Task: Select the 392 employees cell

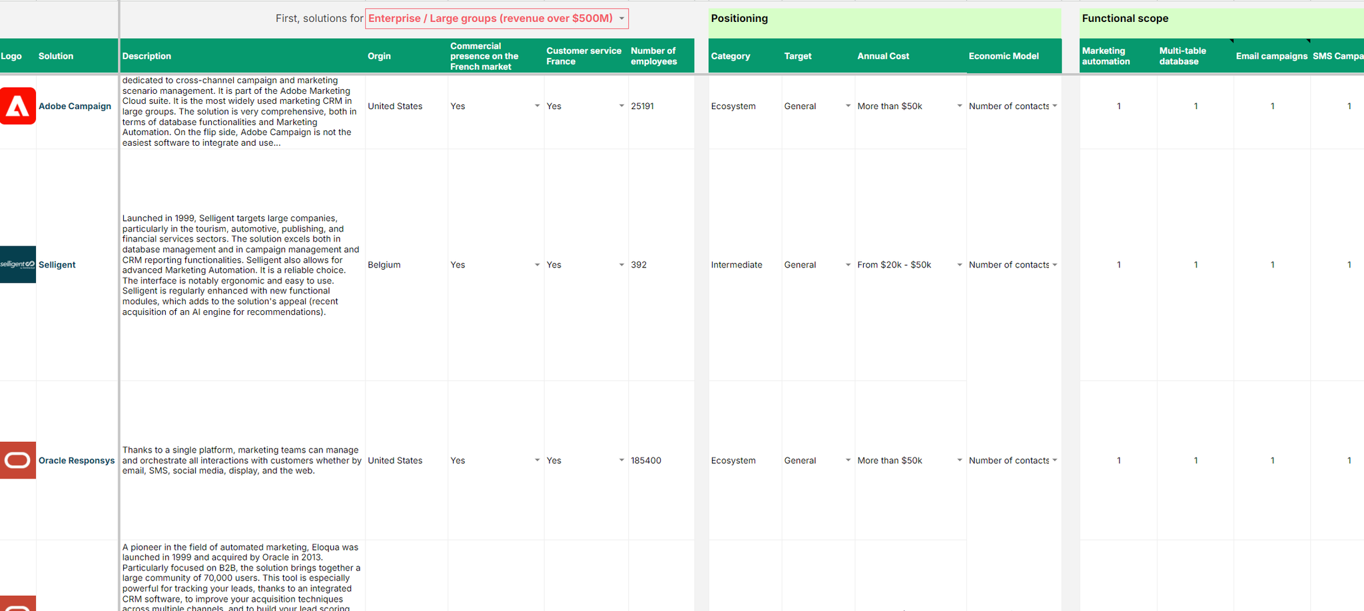Action: (661, 265)
